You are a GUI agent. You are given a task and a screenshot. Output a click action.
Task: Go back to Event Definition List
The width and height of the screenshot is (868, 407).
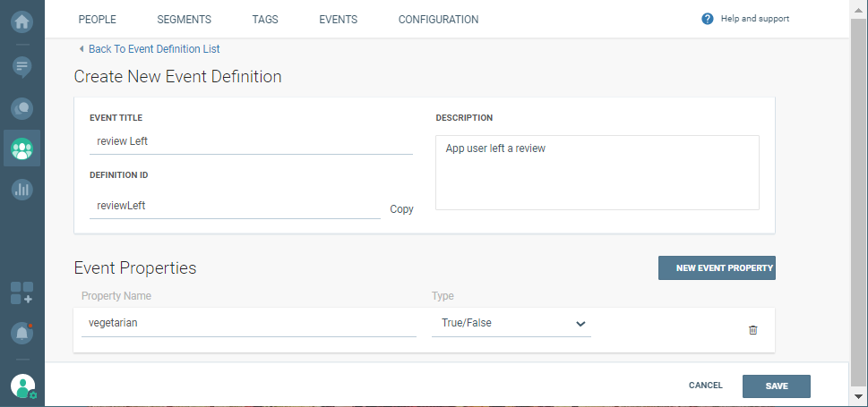pos(153,49)
